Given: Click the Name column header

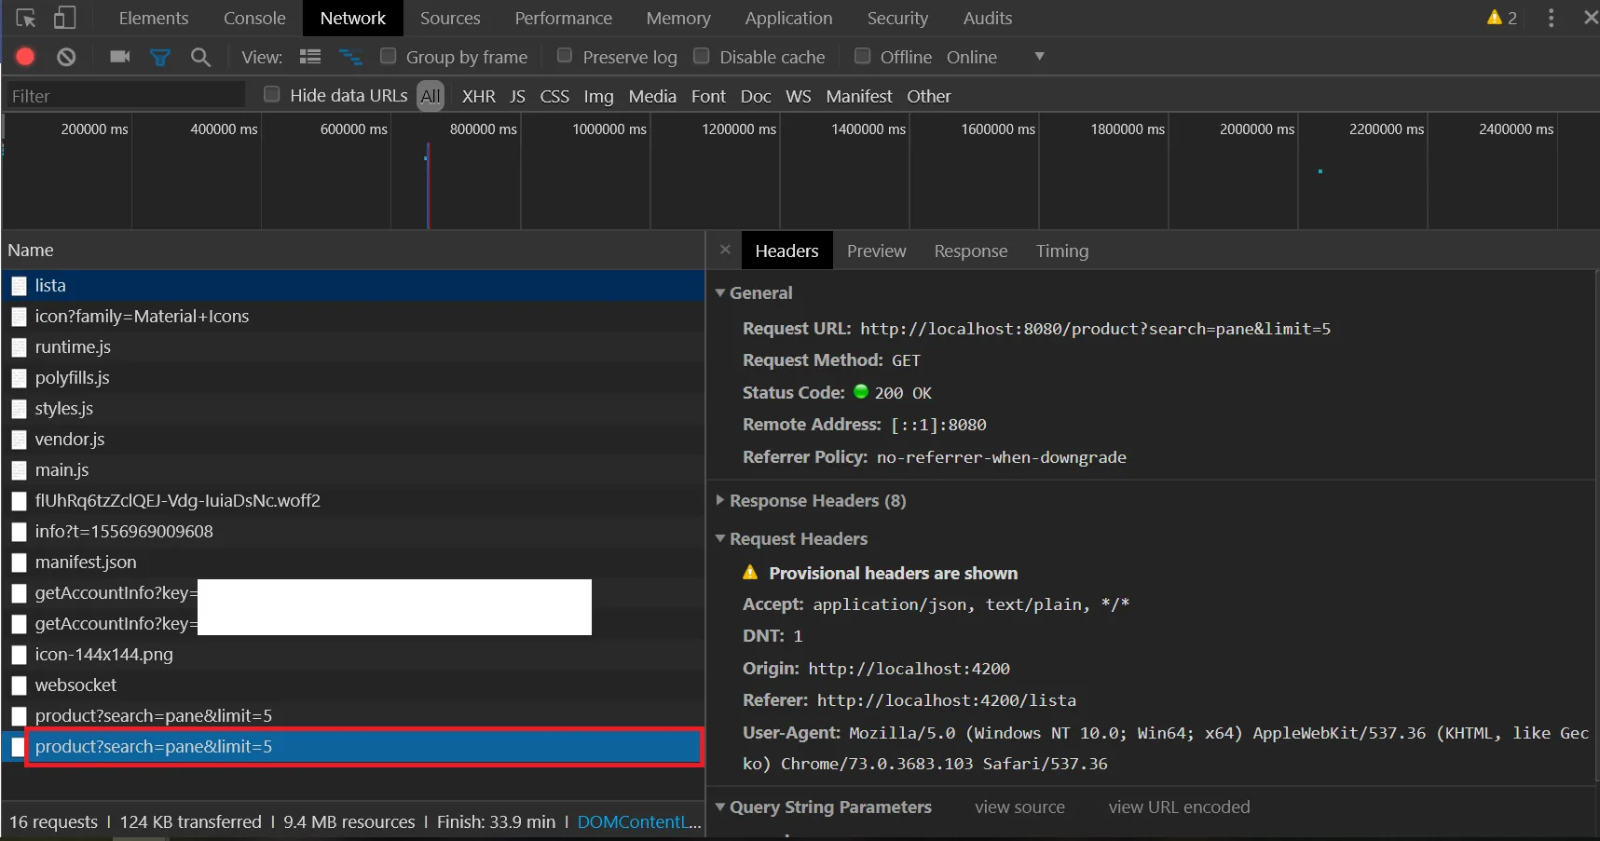Looking at the screenshot, I should (352, 251).
